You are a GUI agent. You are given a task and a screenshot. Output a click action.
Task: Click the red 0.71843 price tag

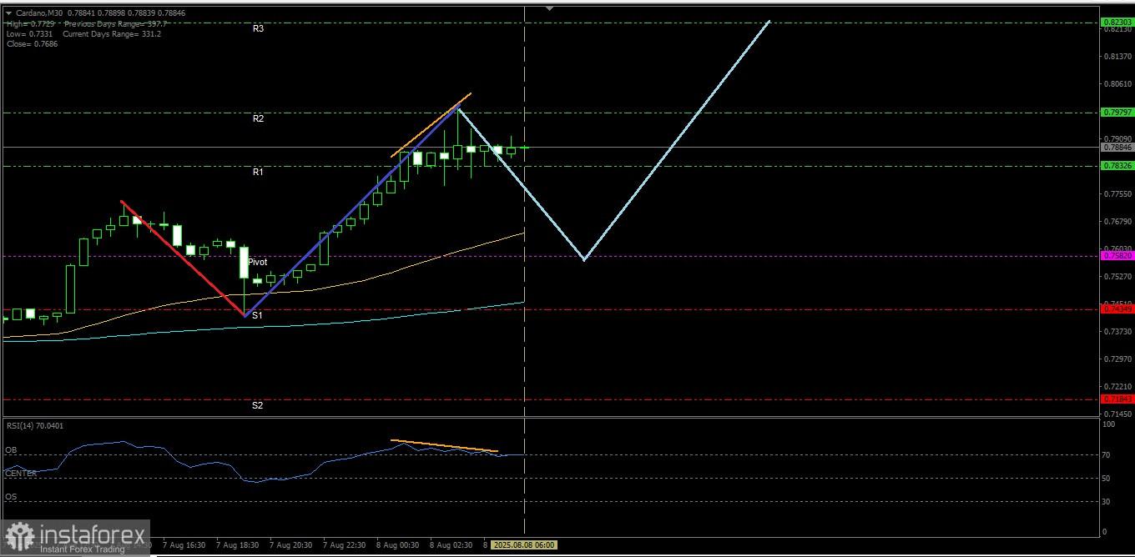[1117, 399]
